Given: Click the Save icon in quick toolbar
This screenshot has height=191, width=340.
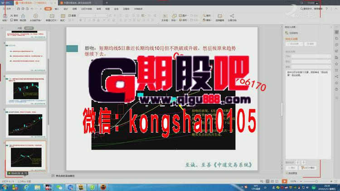Looking at the screenshot, I should tap(19, 9).
